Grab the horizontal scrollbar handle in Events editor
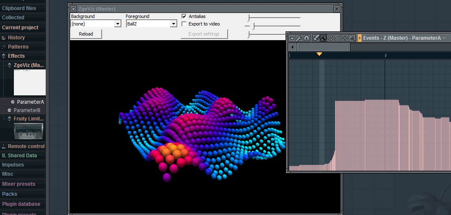The height and width of the screenshot is (215, 451). tap(323, 47)
